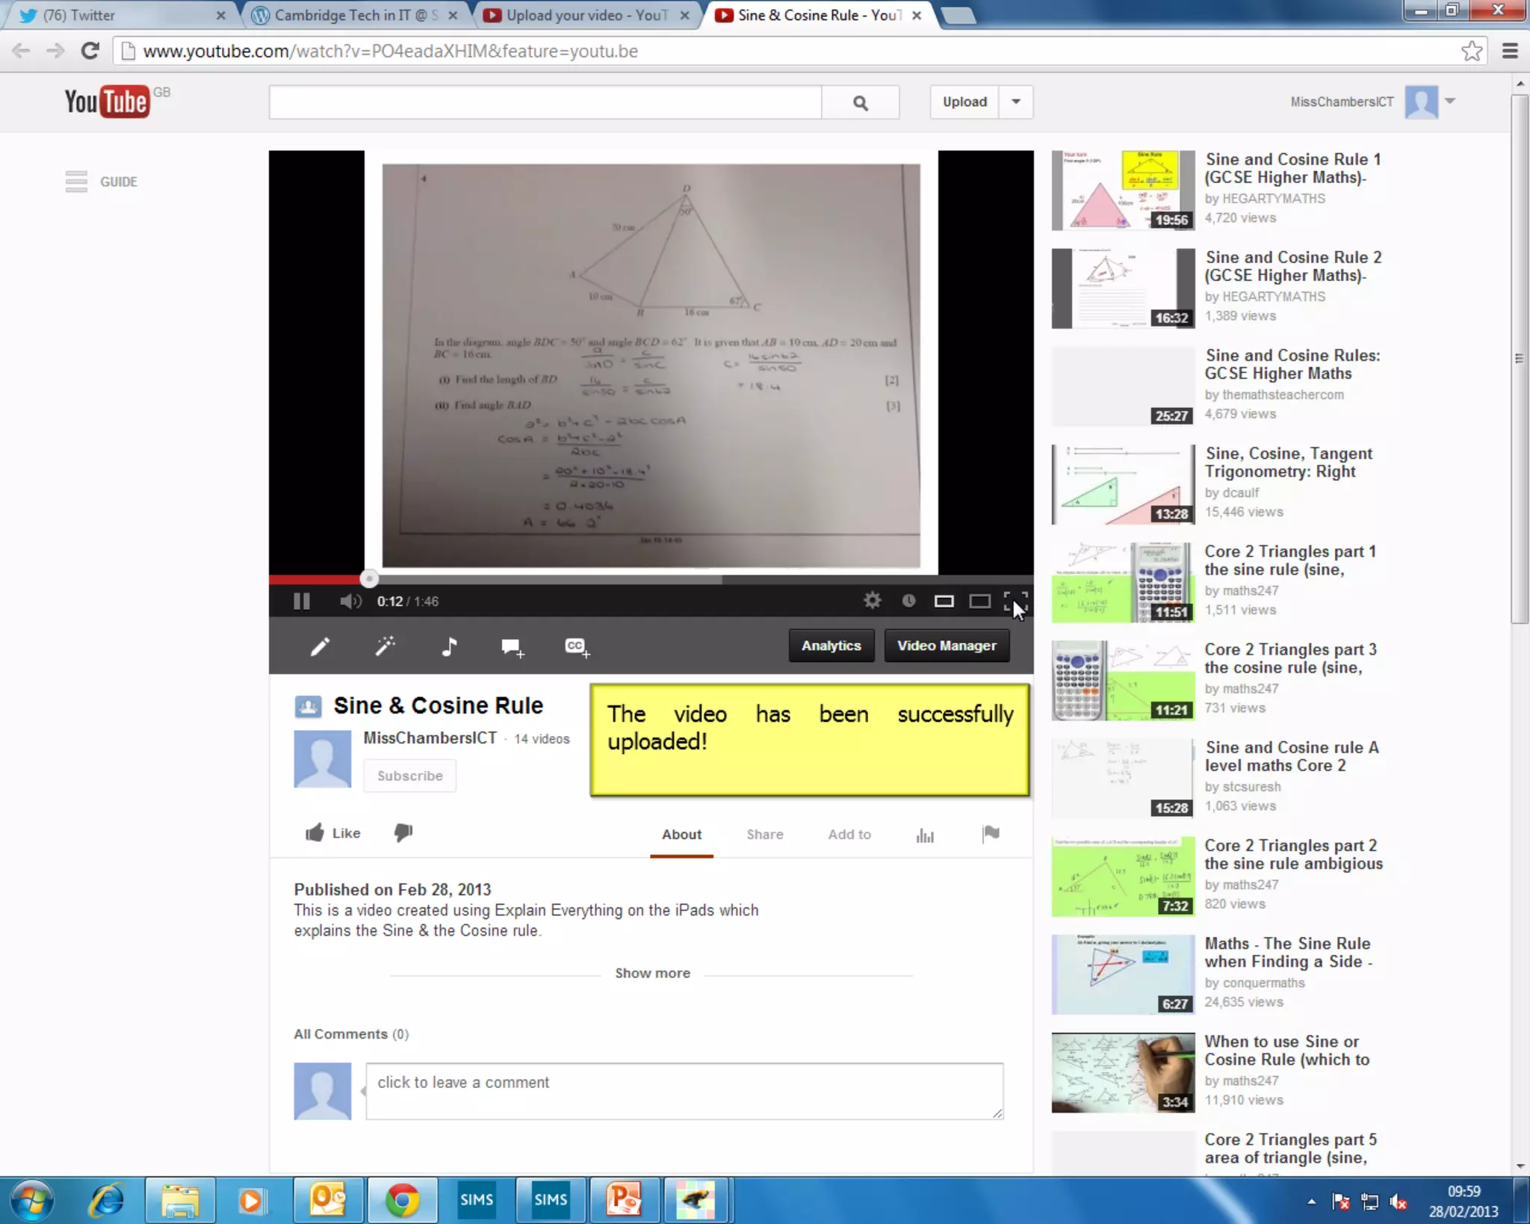
Task: Click the account avatar in header
Action: 1421,102
